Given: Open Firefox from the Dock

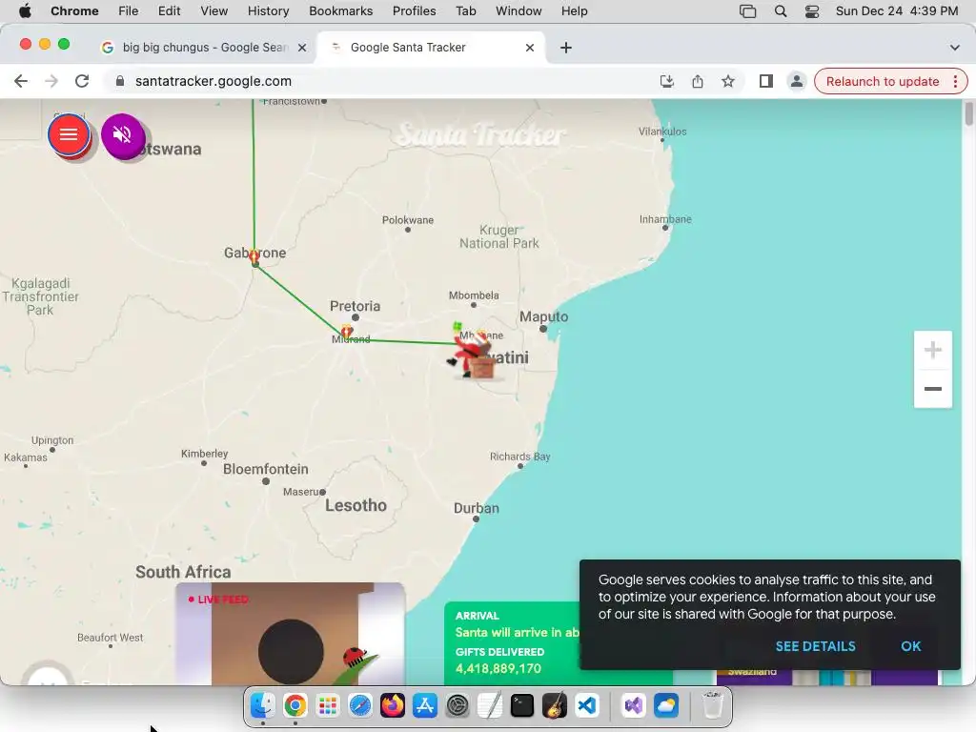Looking at the screenshot, I should pyautogui.click(x=392, y=706).
